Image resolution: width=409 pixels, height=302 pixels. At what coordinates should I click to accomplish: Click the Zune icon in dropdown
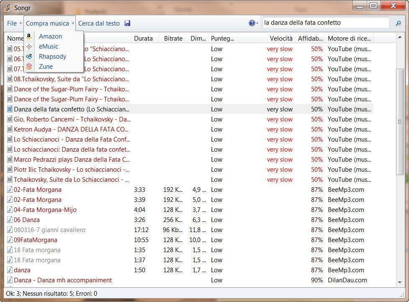[x=29, y=67]
